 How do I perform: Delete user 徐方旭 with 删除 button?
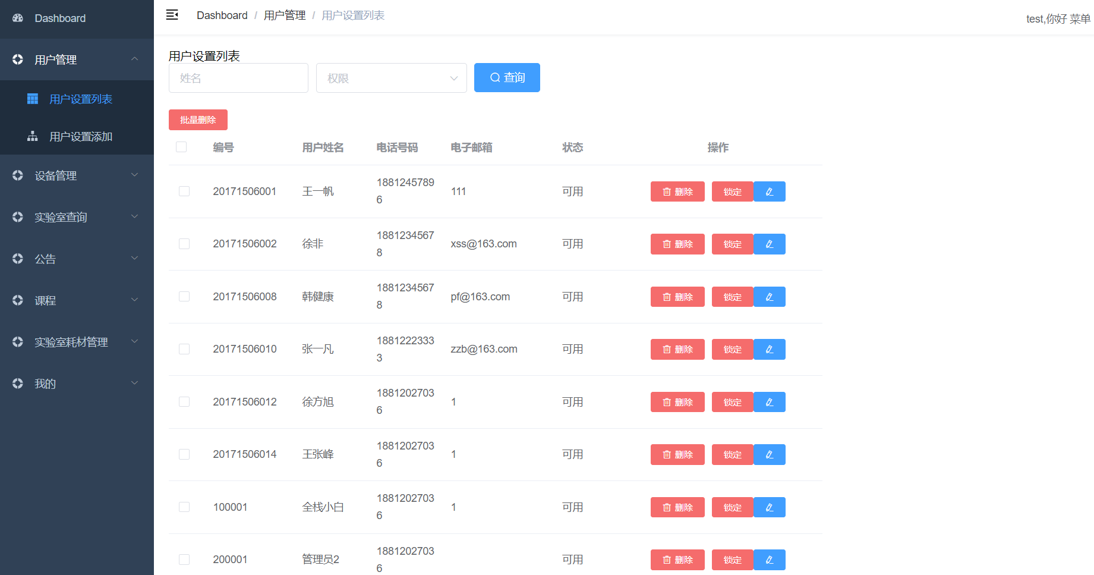click(677, 402)
